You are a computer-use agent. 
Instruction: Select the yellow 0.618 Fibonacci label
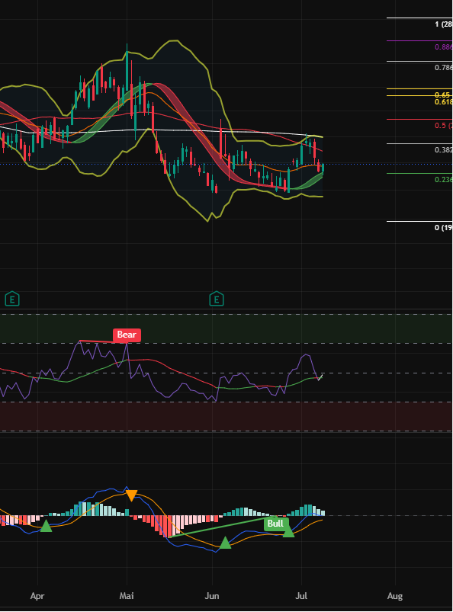[444, 102]
